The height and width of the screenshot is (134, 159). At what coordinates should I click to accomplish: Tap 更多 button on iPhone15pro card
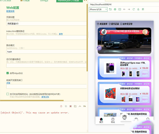coord(145,74)
